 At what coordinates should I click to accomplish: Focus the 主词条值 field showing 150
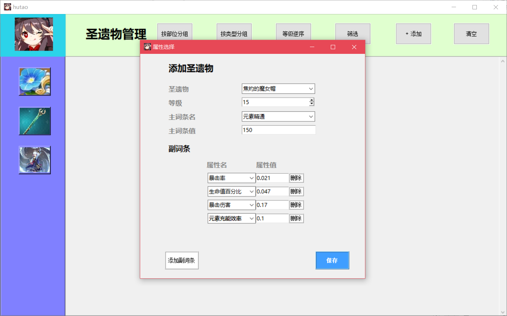(x=279, y=130)
